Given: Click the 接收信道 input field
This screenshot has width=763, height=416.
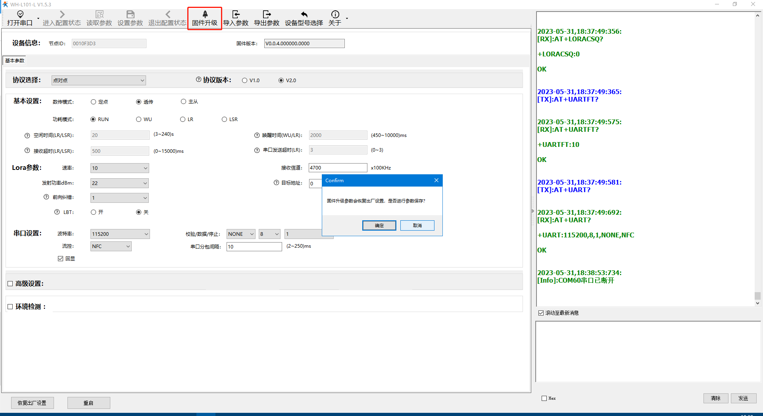Looking at the screenshot, I should click(x=338, y=168).
